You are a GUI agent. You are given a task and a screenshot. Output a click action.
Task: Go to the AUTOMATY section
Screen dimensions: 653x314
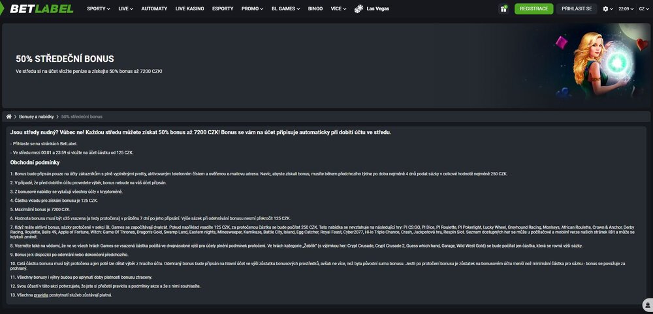[154, 8]
